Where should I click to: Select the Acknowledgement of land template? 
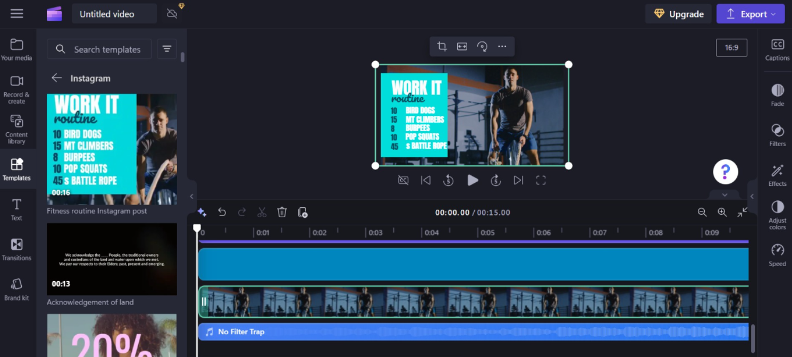pyautogui.click(x=112, y=259)
